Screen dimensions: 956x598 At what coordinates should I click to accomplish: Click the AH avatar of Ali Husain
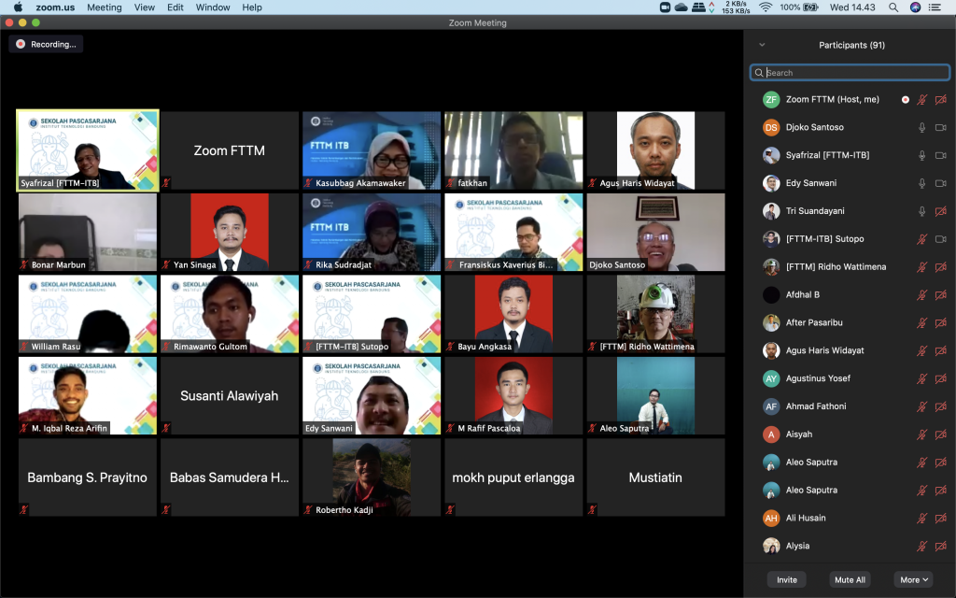pos(771,518)
